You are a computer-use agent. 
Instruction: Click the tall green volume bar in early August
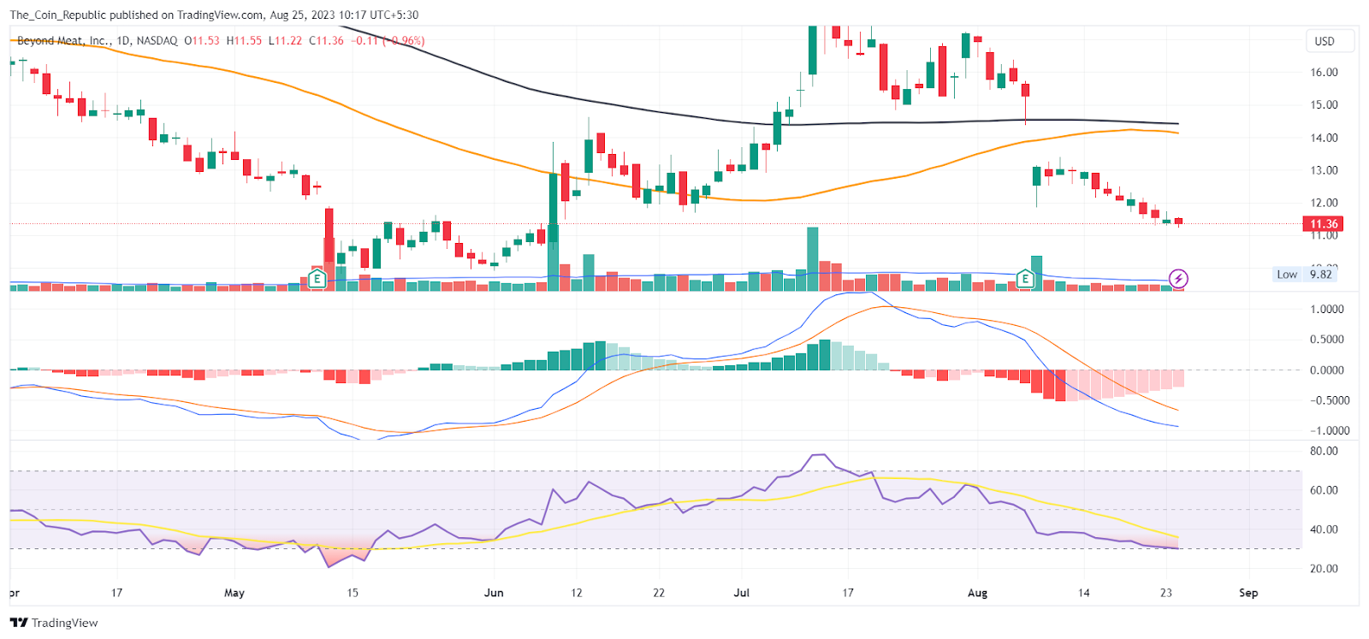coord(1036,274)
